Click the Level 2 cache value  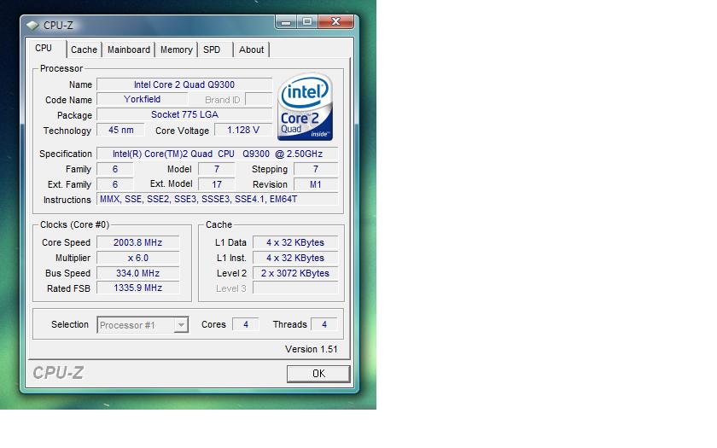[295, 273]
